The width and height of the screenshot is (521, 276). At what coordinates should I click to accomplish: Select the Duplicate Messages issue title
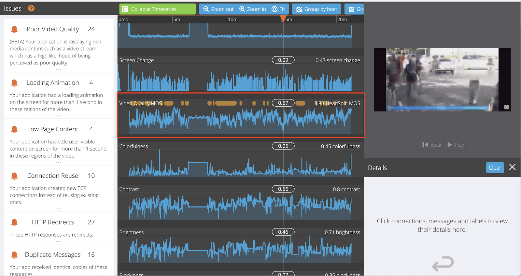pyautogui.click(x=53, y=255)
